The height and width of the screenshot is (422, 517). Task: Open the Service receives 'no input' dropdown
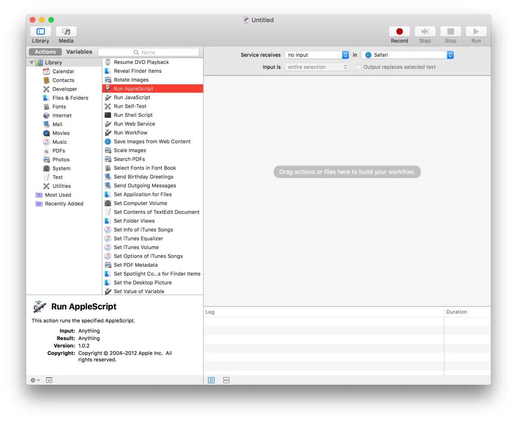tap(317, 55)
